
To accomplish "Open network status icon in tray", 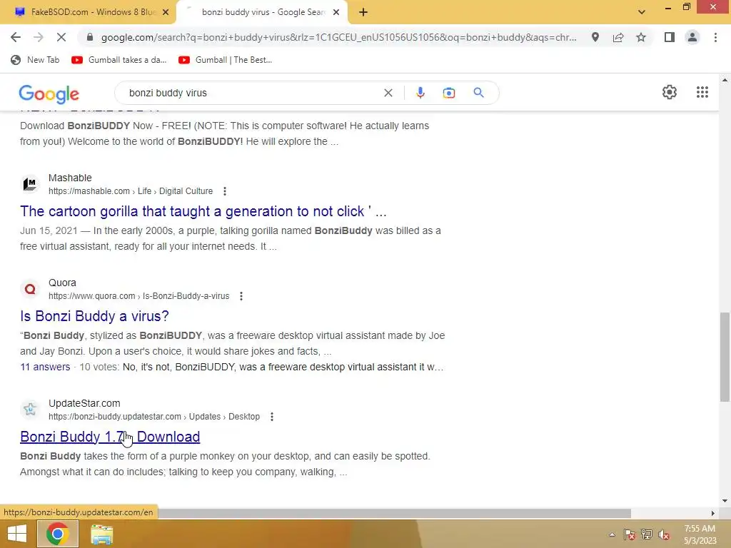I will pos(647,534).
